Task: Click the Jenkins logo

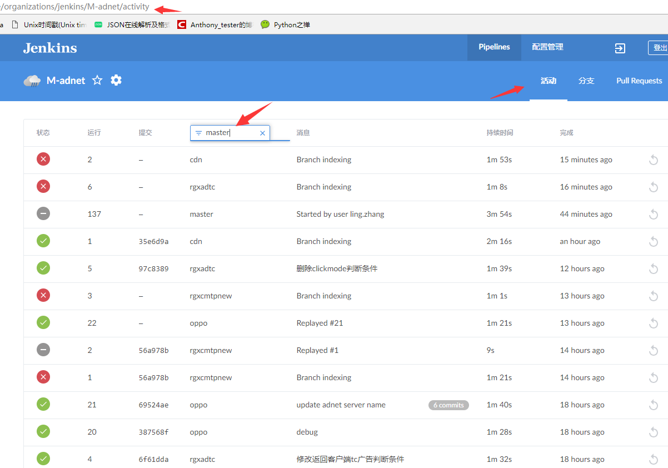Action: 50,48
